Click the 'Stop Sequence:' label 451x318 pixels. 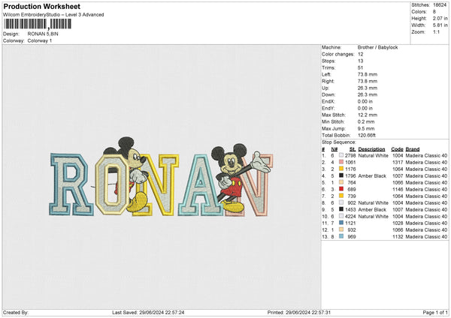tap(338, 141)
